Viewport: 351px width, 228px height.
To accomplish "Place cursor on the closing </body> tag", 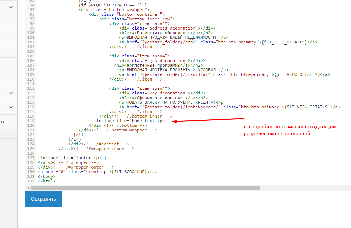I will click(x=47, y=176).
